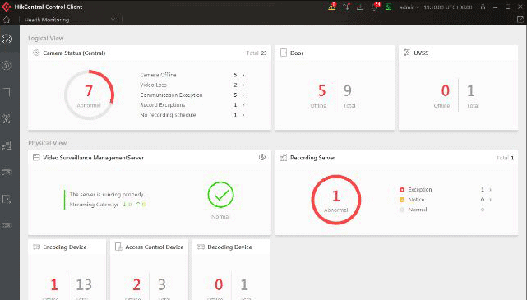Screen dimensions: 527x300
Task: Click the download center icon
Action: [x=360, y=7]
